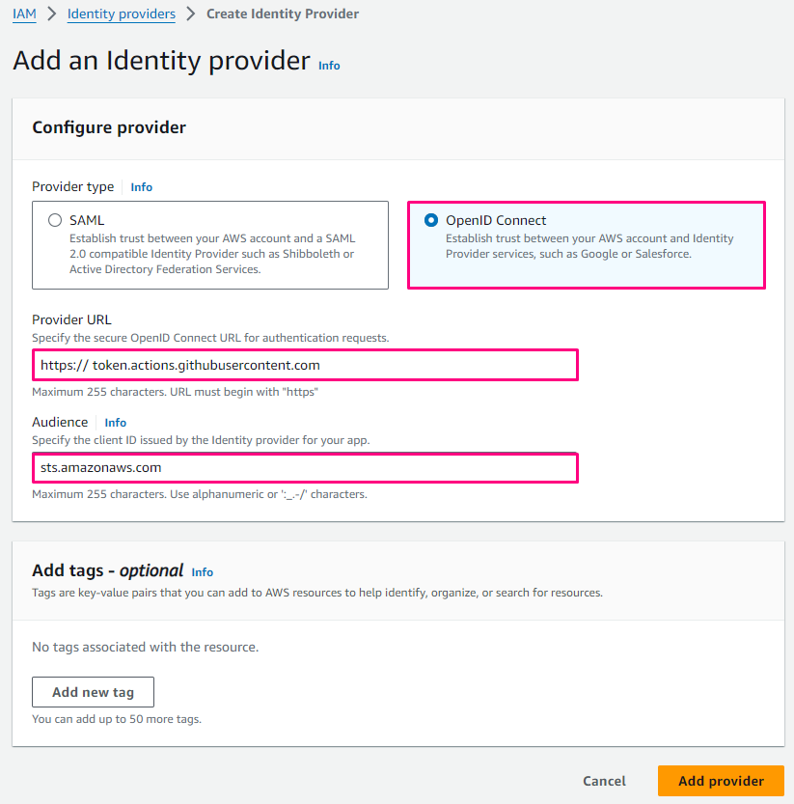Go to Identity providers breadcrumb
Viewport: 794px width, 804px height.
[122, 14]
